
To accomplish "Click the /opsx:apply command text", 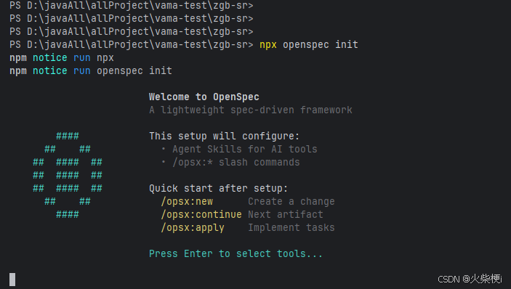I will [193, 228].
